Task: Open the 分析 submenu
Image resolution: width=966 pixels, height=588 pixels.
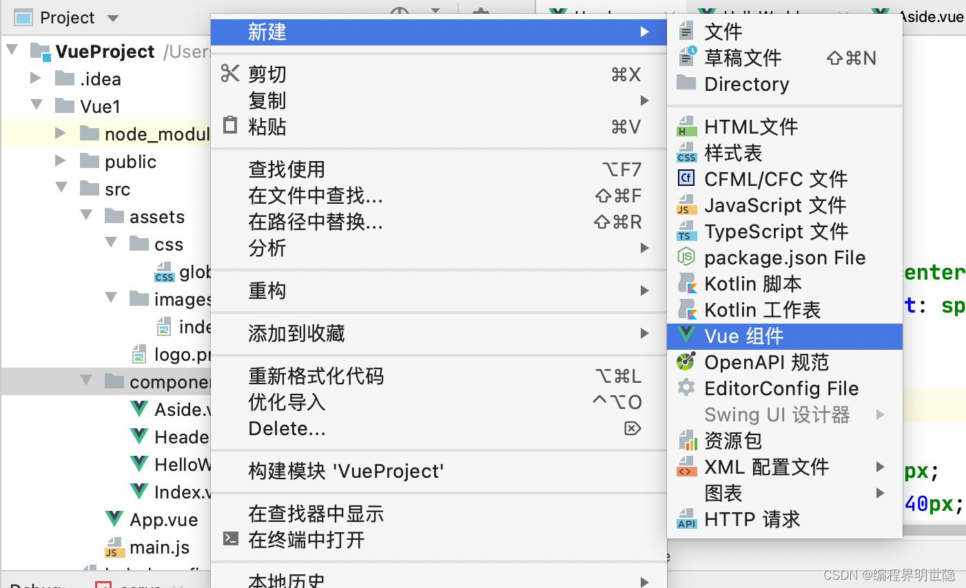Action: 439,248
